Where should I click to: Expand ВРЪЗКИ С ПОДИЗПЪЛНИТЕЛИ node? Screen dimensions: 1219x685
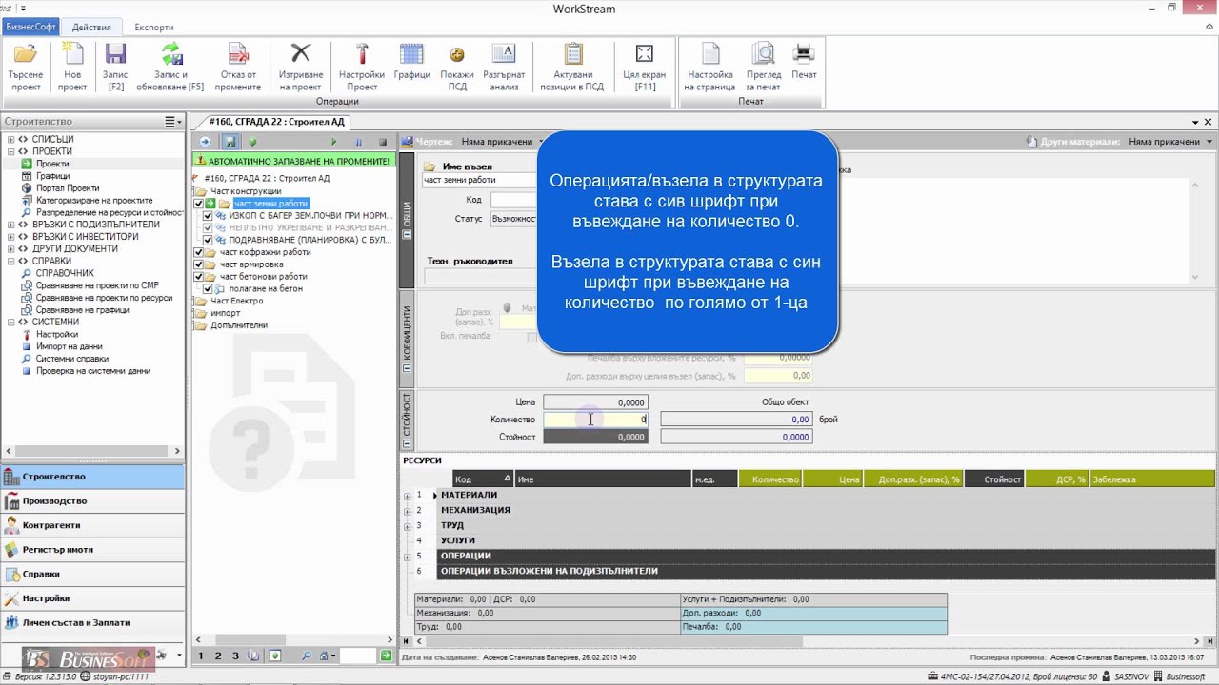point(10,225)
